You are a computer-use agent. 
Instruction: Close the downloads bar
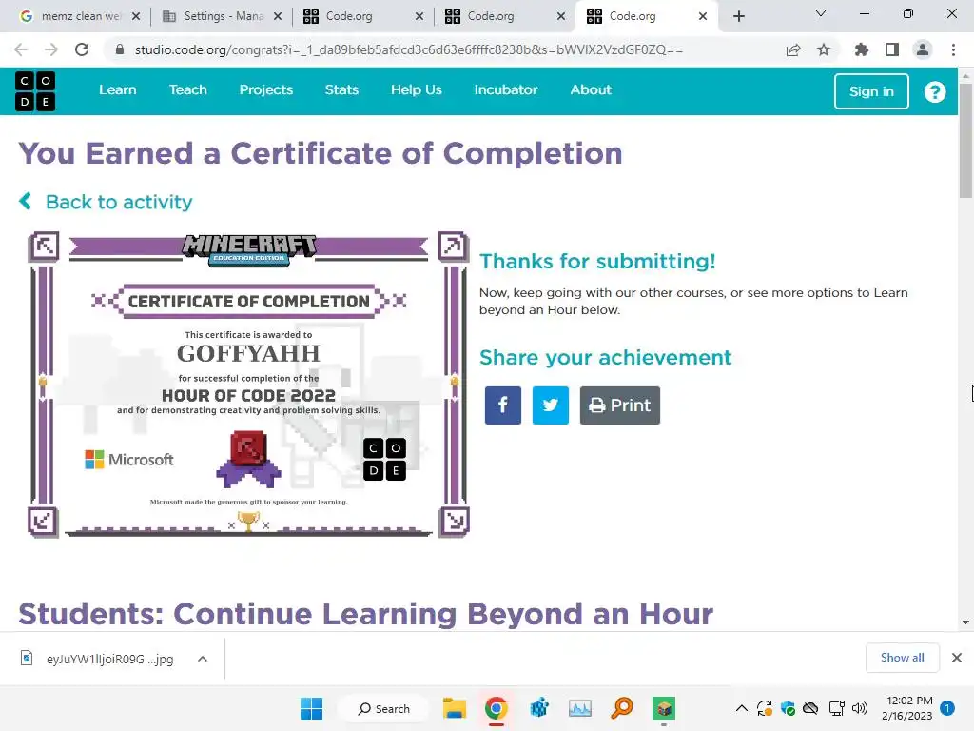957,658
